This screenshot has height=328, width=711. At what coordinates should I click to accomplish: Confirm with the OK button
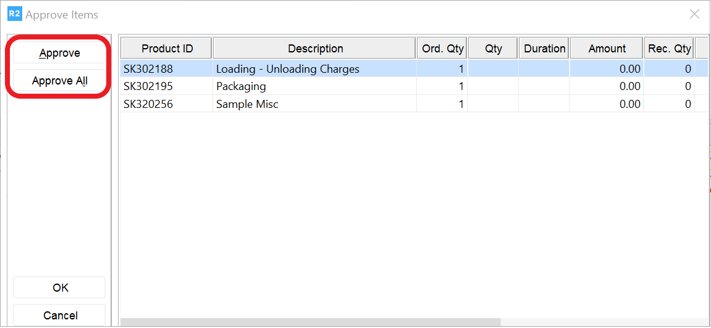(x=60, y=288)
